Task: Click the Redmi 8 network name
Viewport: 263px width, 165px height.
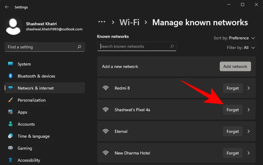Action: click(122, 88)
